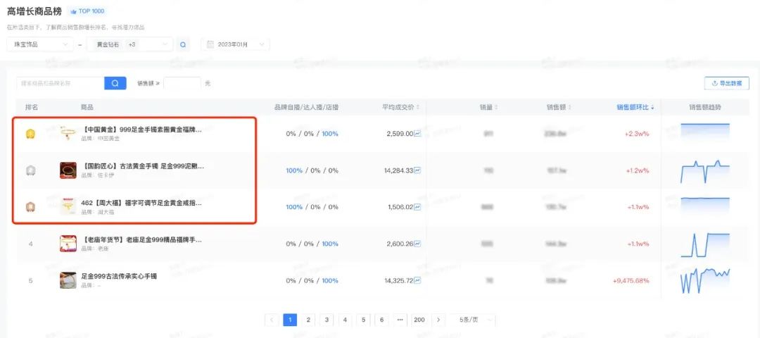Click the bronze rank 3 medal icon

coord(30,207)
